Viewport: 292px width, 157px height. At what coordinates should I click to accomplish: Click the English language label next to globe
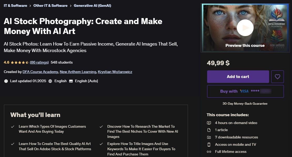tap(60, 81)
